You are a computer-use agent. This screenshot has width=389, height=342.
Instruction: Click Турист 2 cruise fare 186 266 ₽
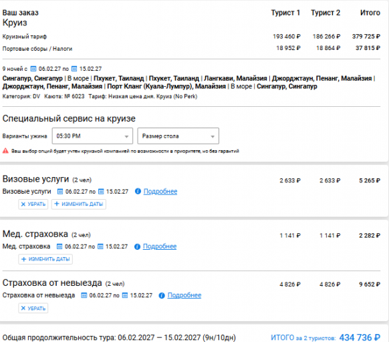[326, 37]
